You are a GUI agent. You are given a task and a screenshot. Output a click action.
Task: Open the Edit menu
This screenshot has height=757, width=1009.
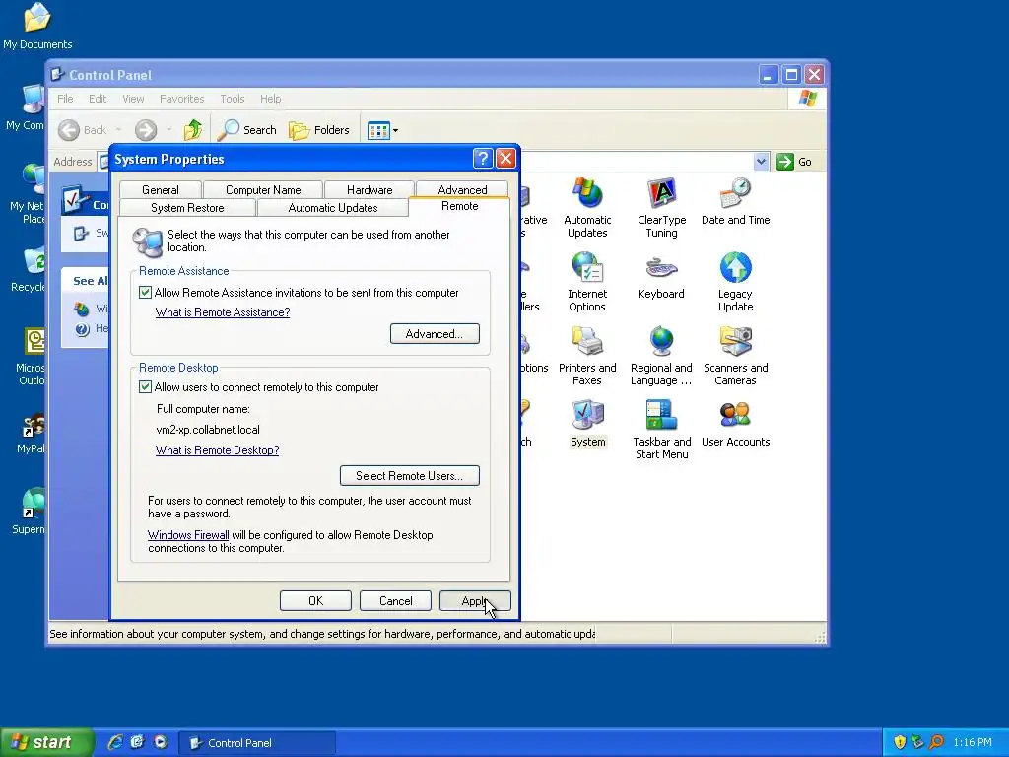point(98,99)
